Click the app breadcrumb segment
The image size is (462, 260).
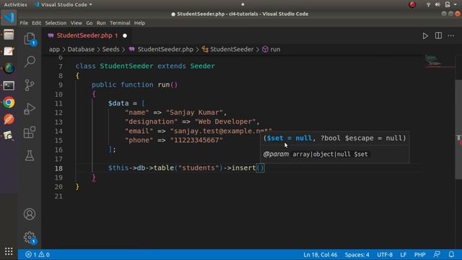click(54, 49)
